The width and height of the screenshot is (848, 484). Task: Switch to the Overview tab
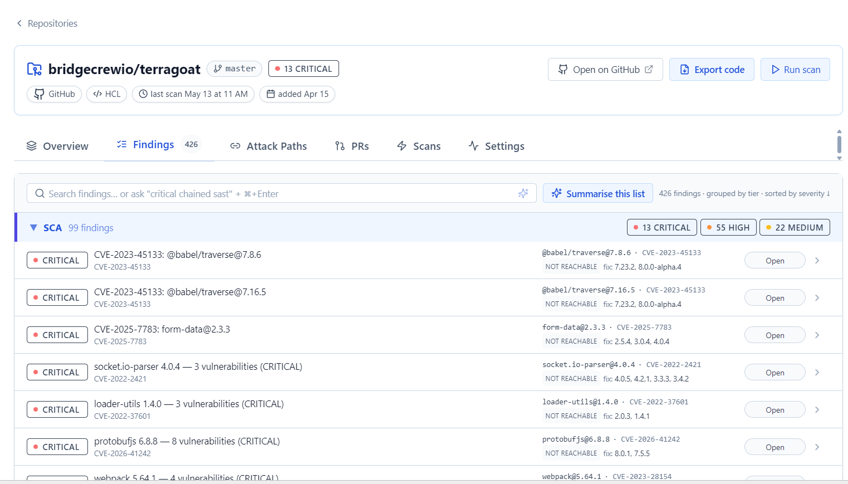57,146
